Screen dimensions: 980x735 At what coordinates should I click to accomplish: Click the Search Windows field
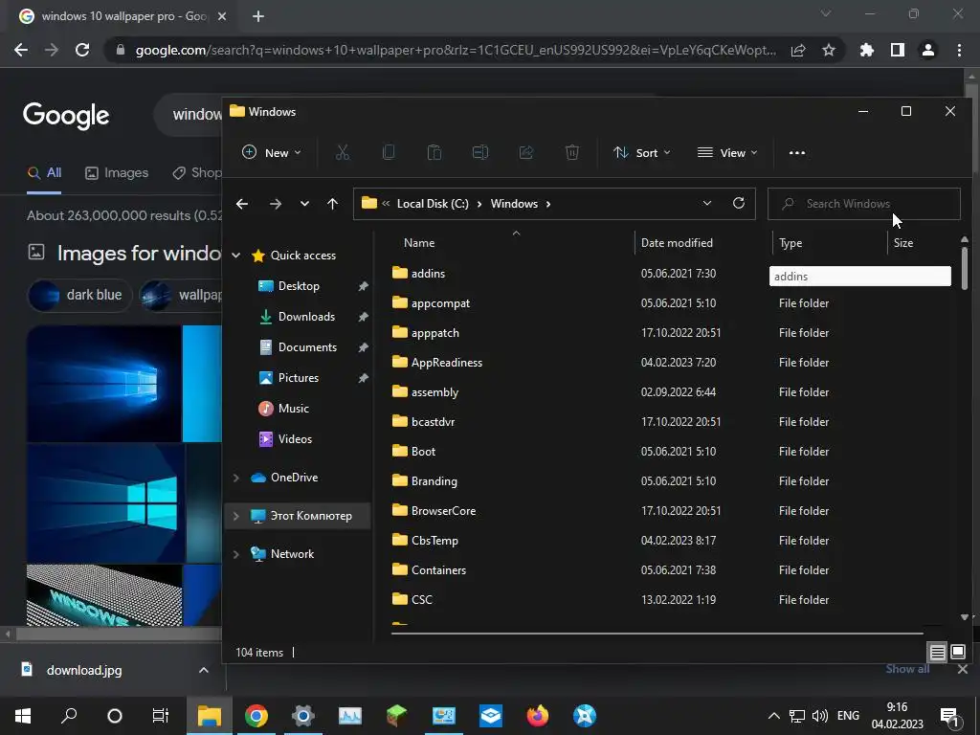coord(864,204)
